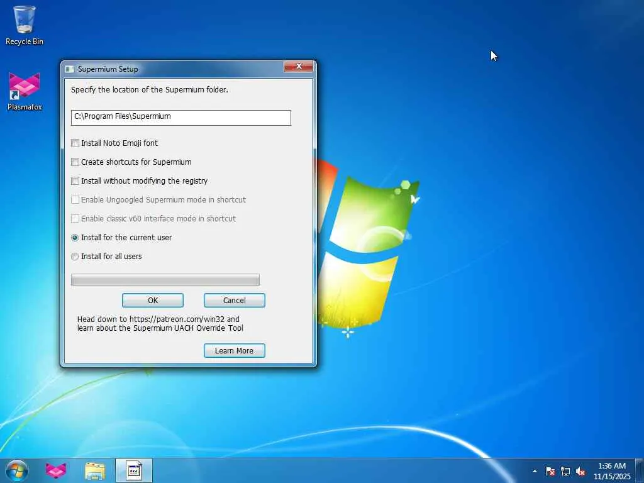
Task: Launch Plasmafox from the taskbar
Action: pos(56,470)
